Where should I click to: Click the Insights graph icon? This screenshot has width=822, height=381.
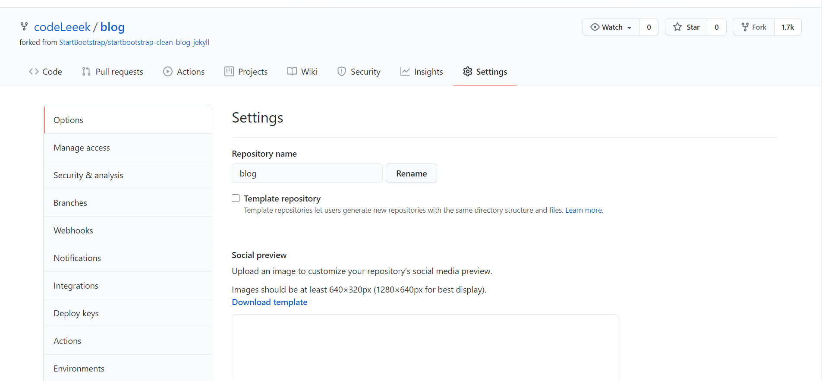(405, 72)
